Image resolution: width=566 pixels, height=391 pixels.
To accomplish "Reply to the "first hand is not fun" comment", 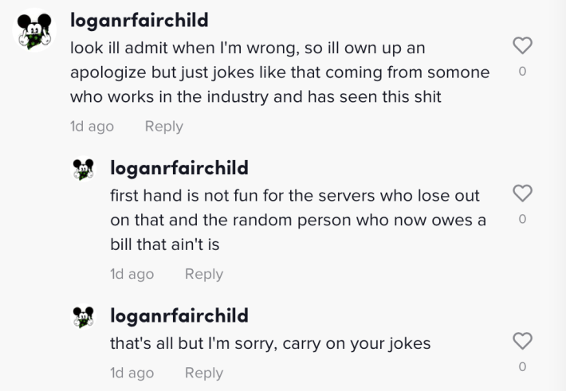I will [x=203, y=273].
